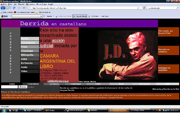Open the Windows Start button

[x=4, y=110]
